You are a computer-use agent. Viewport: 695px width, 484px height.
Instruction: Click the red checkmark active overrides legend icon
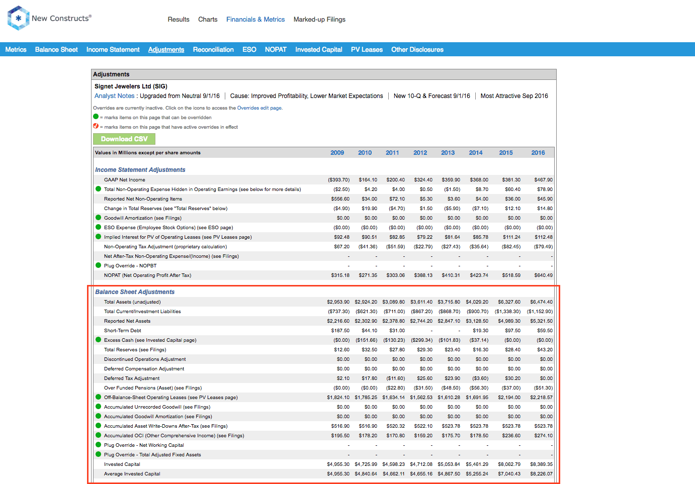[96, 126]
